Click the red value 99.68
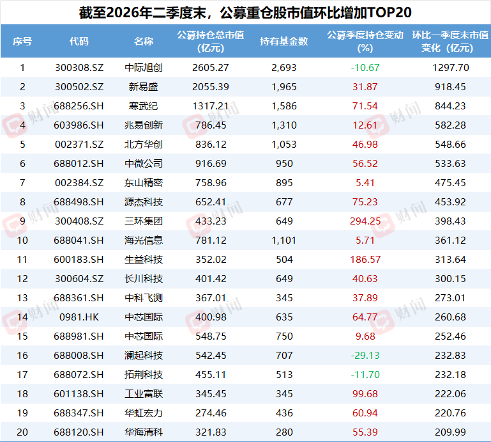The width and height of the screenshot is (491, 442). 365,393
